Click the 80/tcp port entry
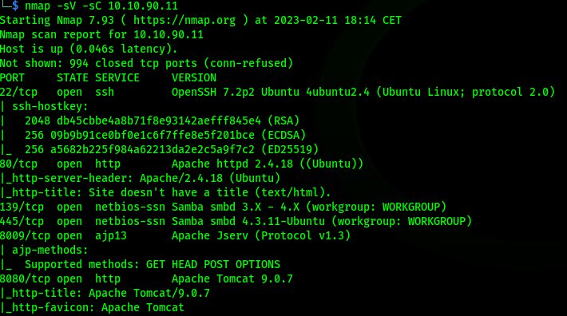567x316 pixels. (18, 164)
